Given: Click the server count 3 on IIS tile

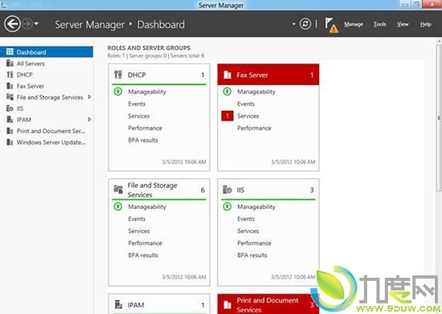Looking at the screenshot, I should (x=312, y=190).
